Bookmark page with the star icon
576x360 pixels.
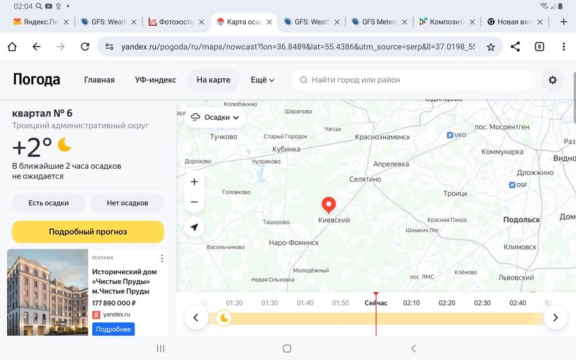tap(490, 47)
